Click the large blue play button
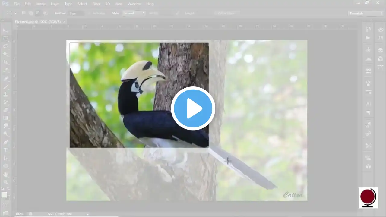 (x=193, y=108)
